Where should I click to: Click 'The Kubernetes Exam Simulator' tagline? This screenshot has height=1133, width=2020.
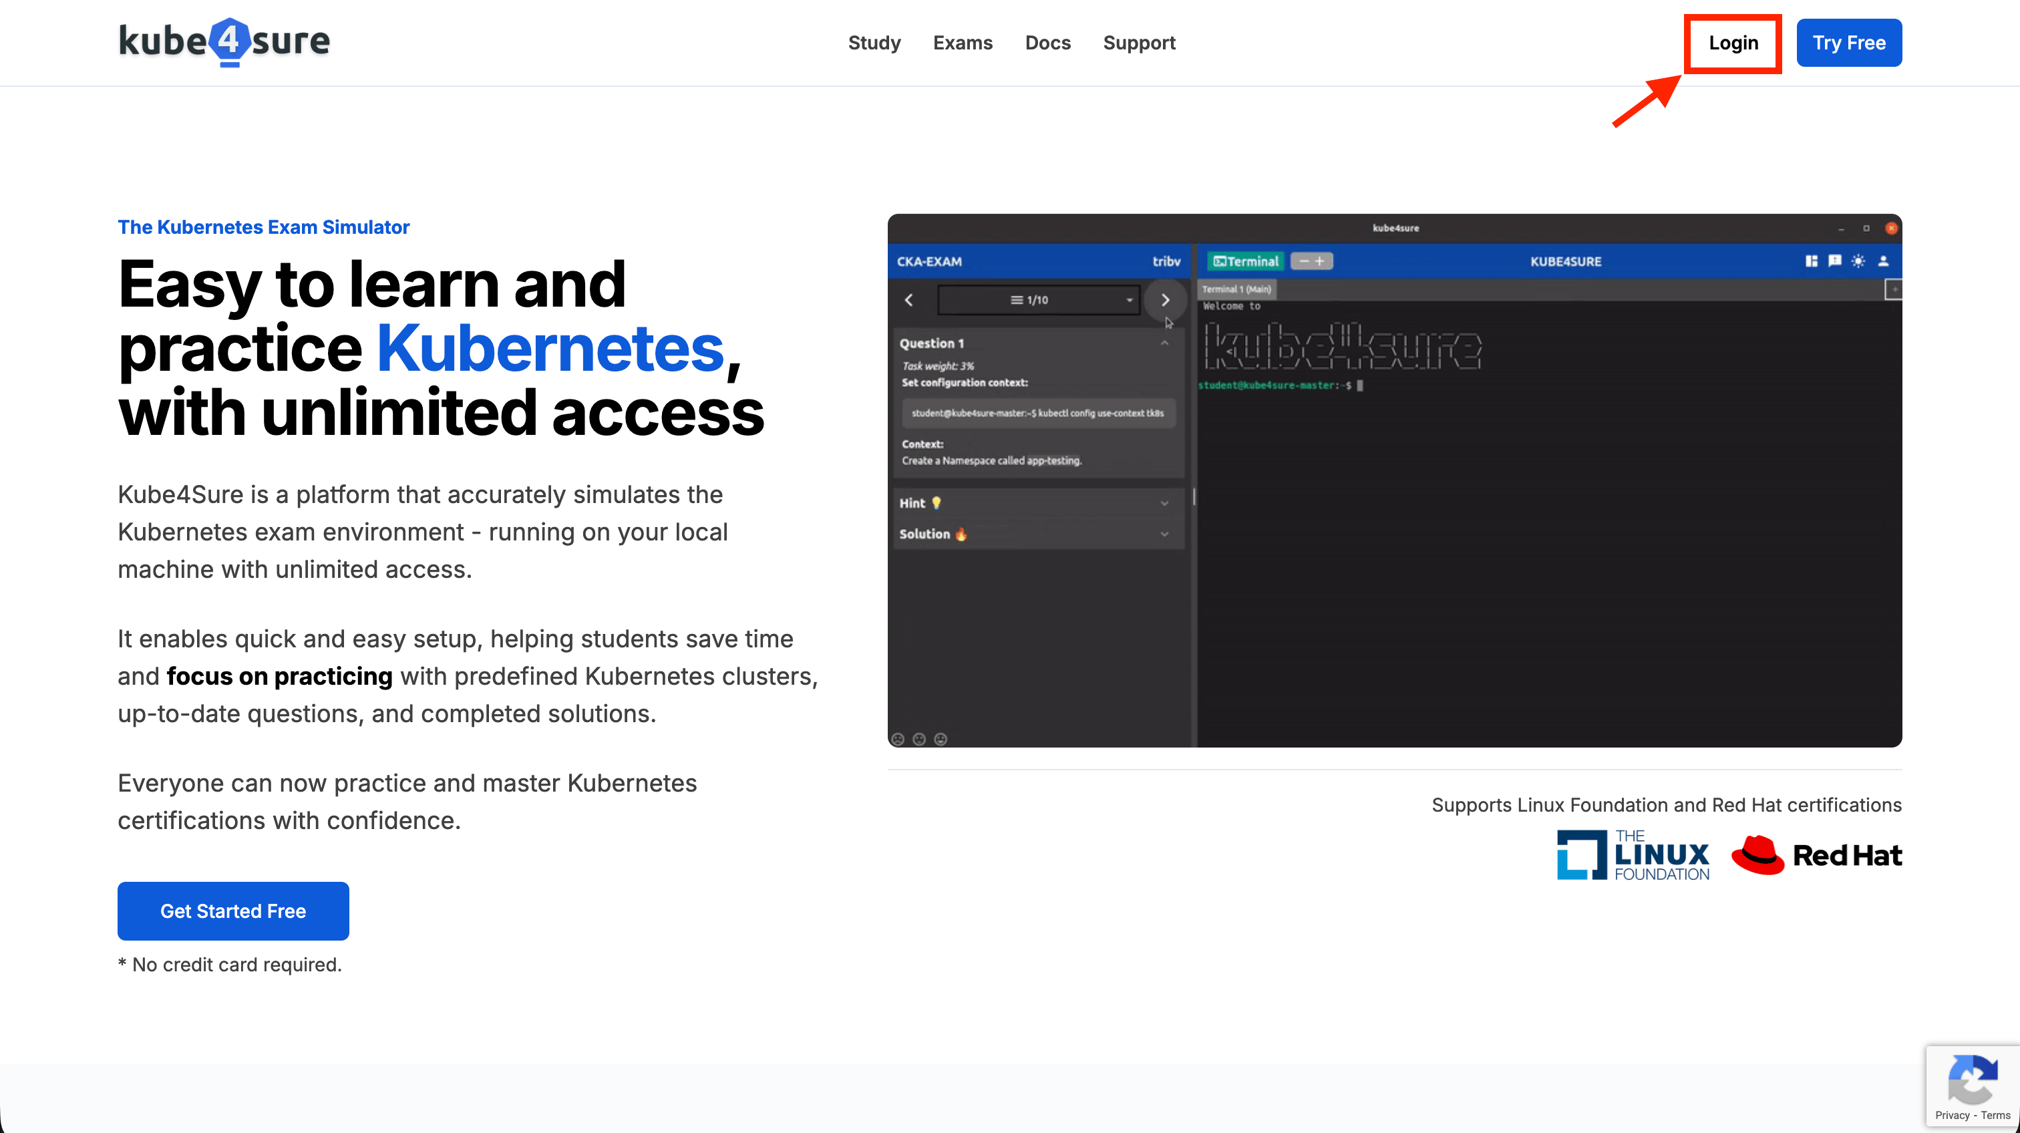click(263, 226)
